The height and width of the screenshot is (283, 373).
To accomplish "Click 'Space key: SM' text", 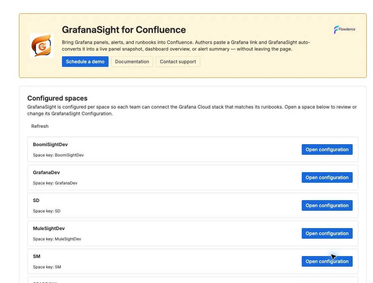I will click(x=47, y=267).
